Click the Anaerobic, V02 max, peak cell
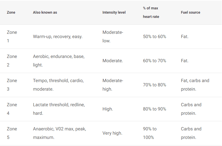This screenshot has height=146, width=222. [59, 133]
